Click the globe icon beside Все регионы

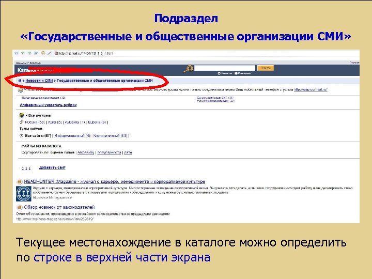(x=22, y=115)
